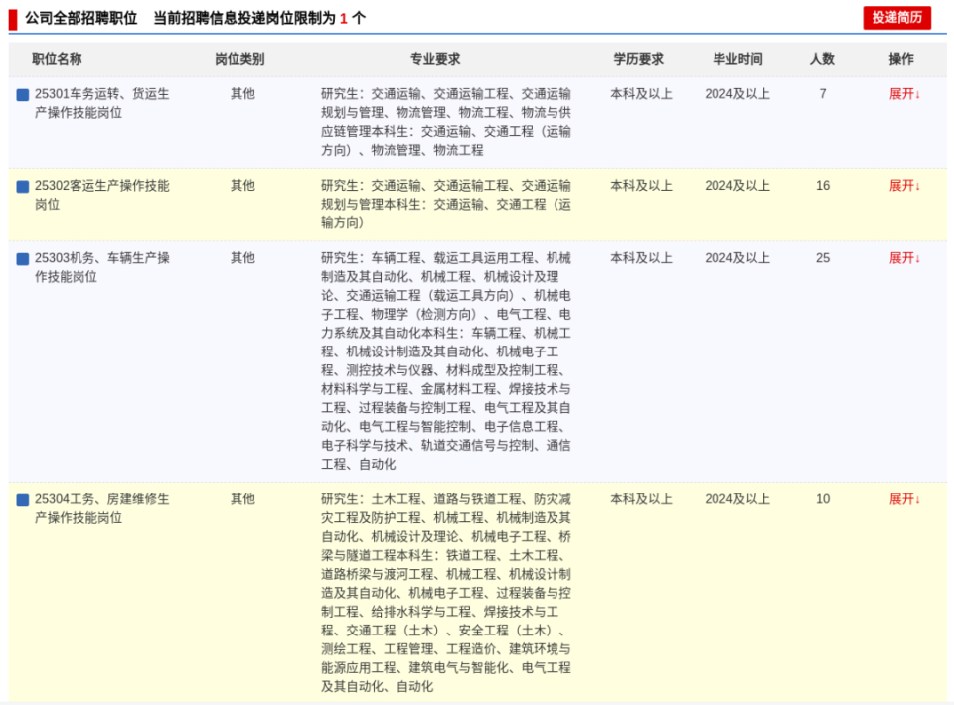Click the 岗位类别 column header
Screen dimensions: 954x705
pyautogui.click(x=239, y=59)
